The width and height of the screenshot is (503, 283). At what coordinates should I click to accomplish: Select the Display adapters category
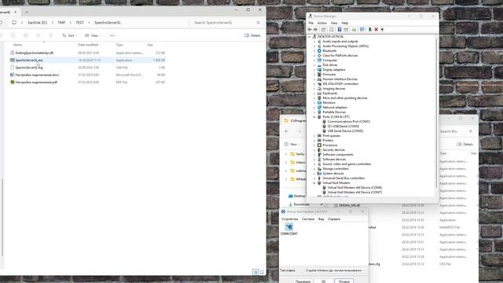[x=334, y=70]
